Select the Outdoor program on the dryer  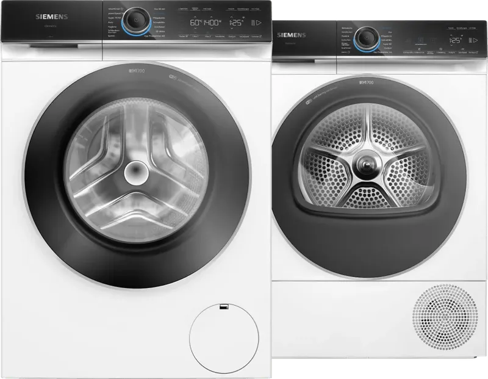click(x=388, y=48)
